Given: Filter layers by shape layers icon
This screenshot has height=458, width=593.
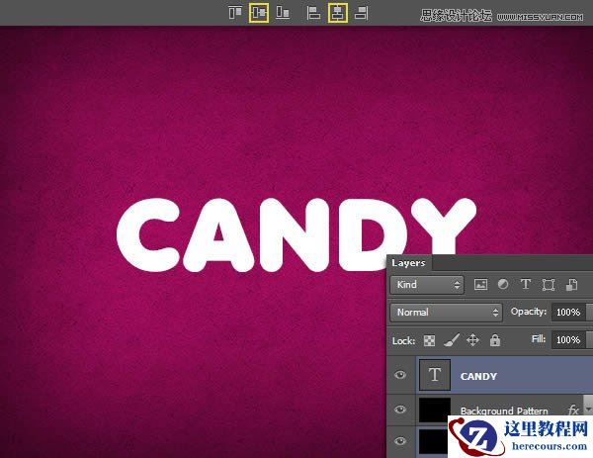Looking at the screenshot, I should click(x=549, y=285).
